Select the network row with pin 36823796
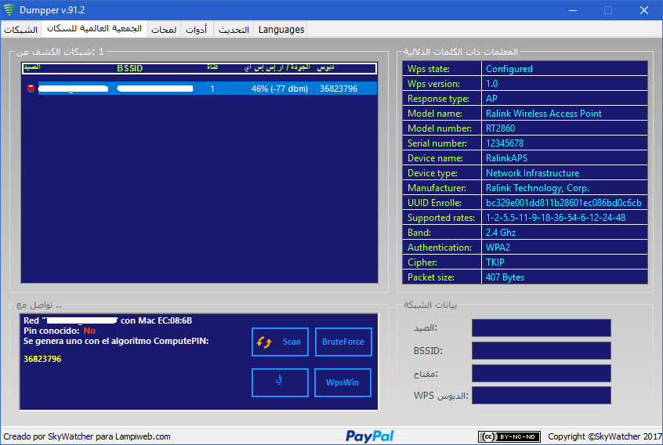663x445 pixels. 200,89
